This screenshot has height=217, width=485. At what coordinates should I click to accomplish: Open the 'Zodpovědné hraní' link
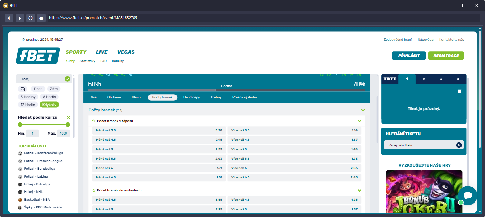398,40
